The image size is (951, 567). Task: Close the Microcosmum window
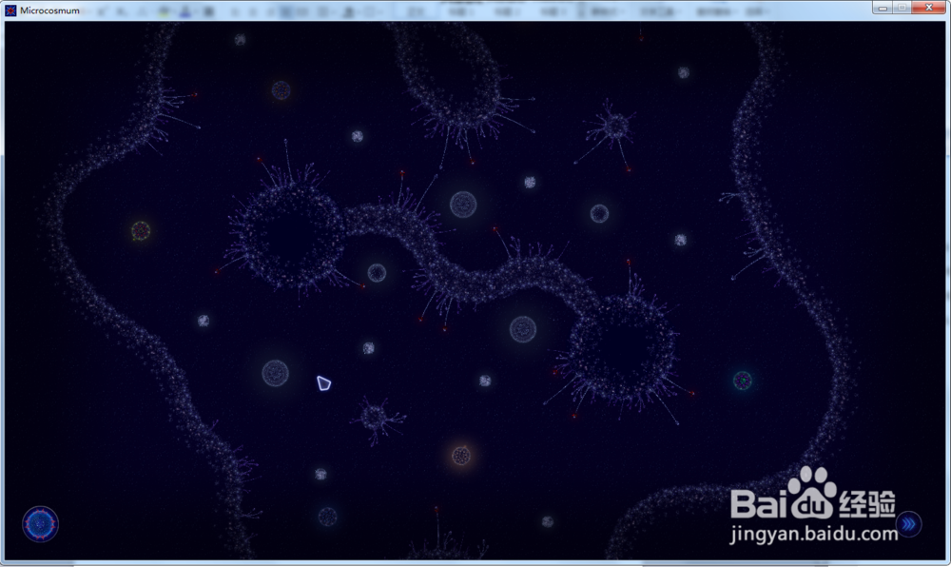(x=929, y=8)
